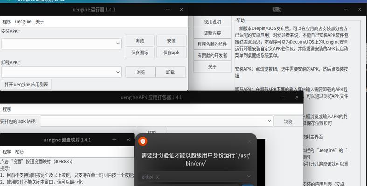This screenshot has height=186, width=367.
Task: Click tip line 2 about 使用映射不能关闭本窗口
Action: click(42, 182)
